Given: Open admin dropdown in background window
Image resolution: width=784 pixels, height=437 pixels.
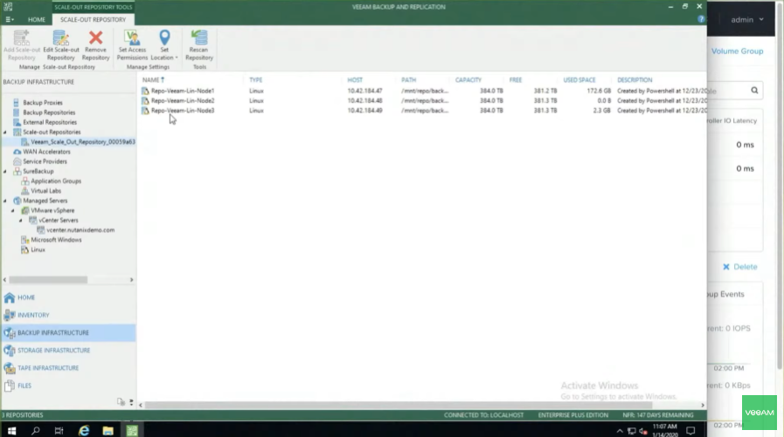Looking at the screenshot, I should tap(747, 19).
